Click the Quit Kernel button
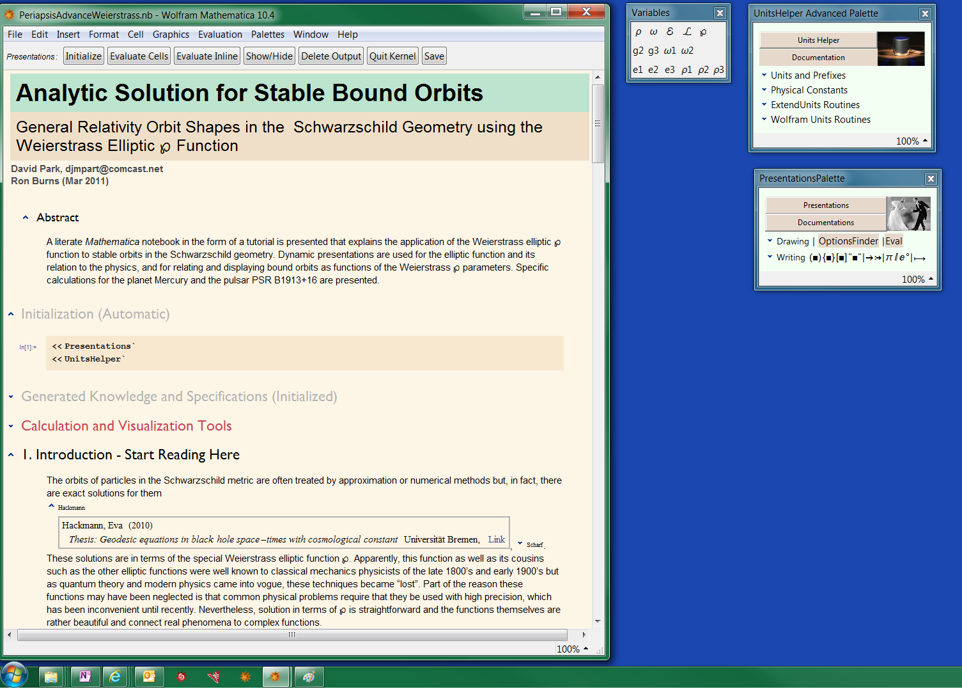 (392, 56)
